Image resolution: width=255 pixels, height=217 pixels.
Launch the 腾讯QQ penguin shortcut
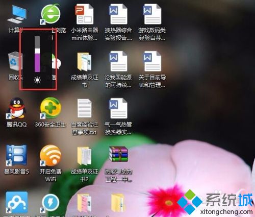(16, 108)
